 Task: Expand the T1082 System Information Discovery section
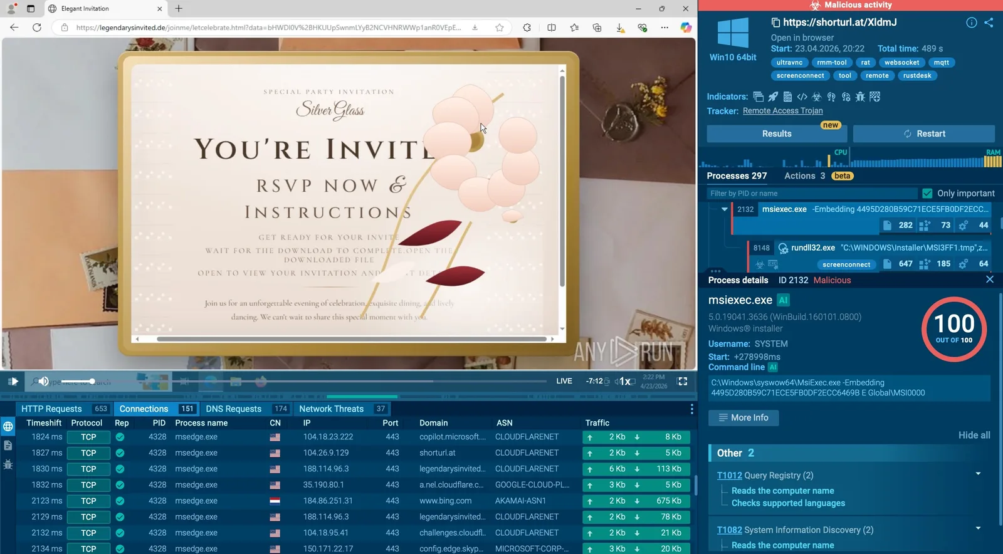tap(978, 528)
